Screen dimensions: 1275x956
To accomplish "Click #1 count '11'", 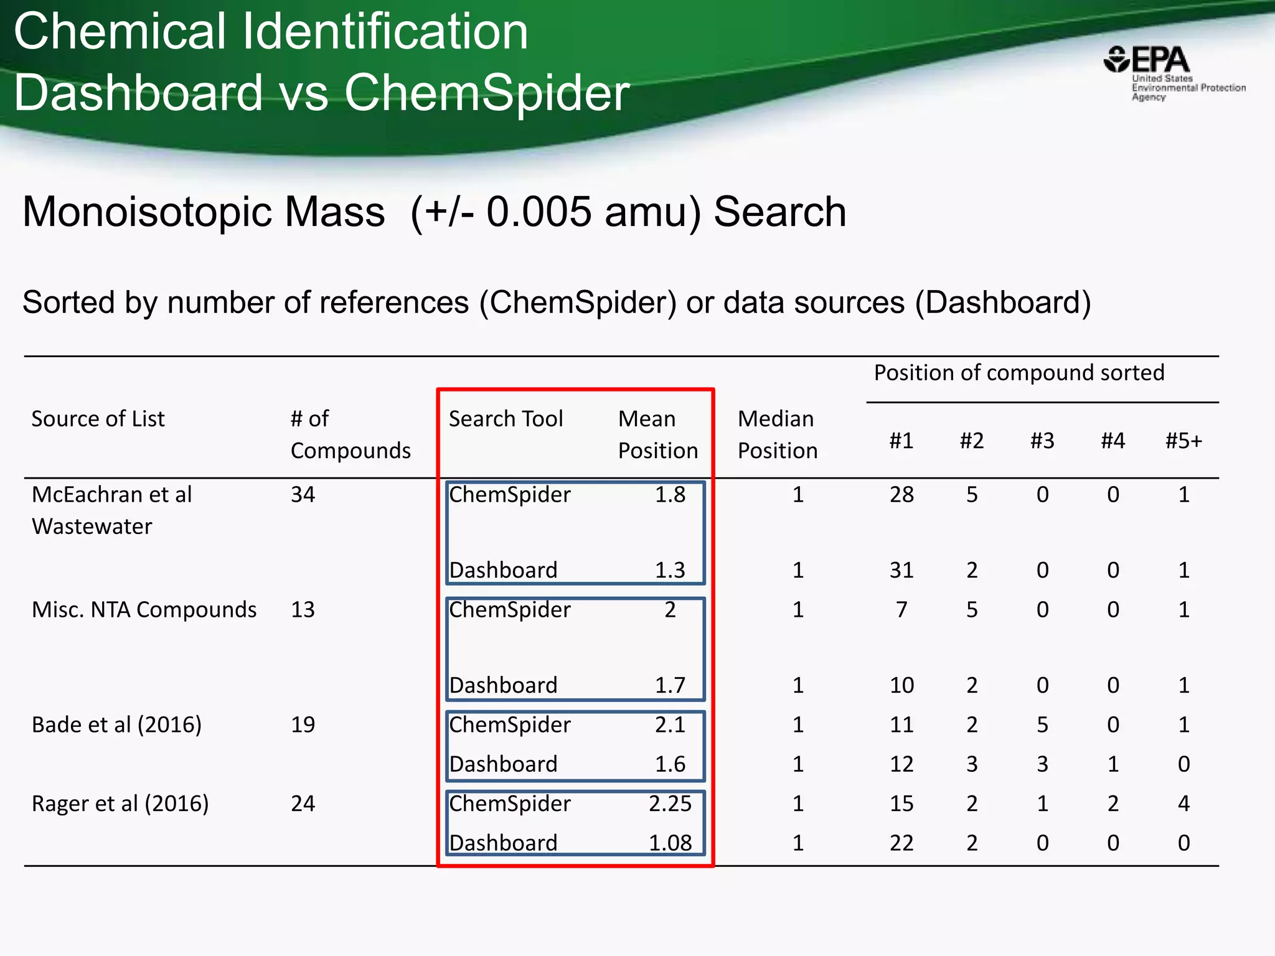I will point(901,725).
